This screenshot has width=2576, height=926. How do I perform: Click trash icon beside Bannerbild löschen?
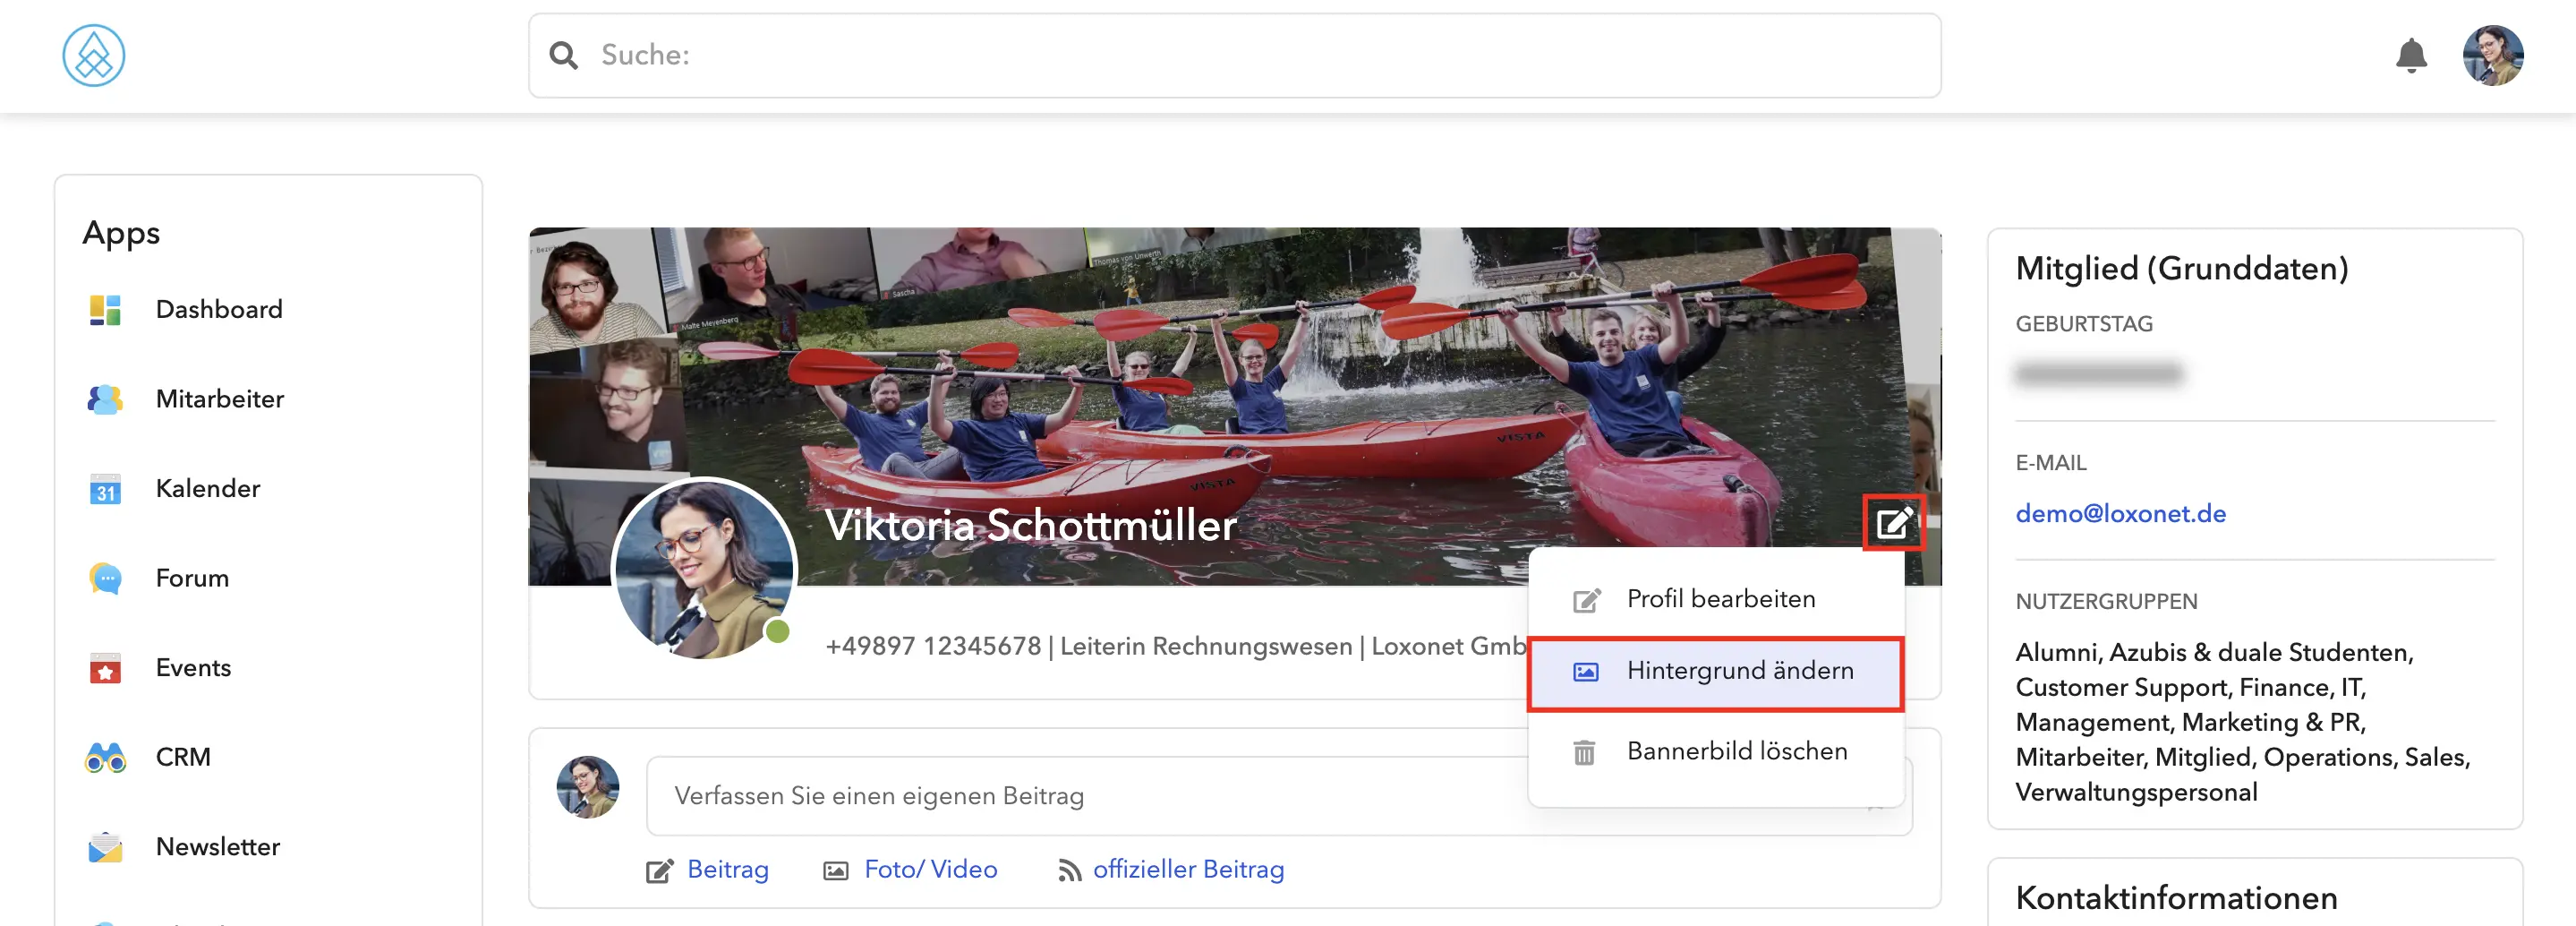point(1584,751)
